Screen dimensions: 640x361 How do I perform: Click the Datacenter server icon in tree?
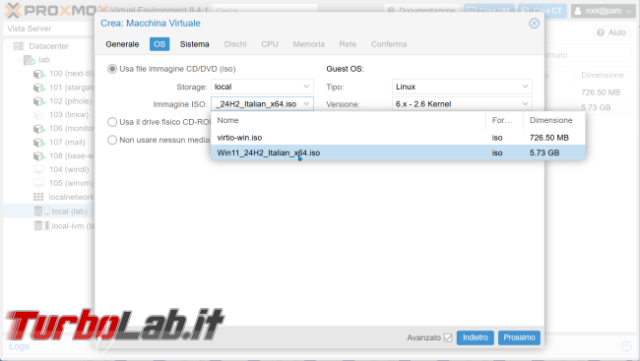point(19,46)
